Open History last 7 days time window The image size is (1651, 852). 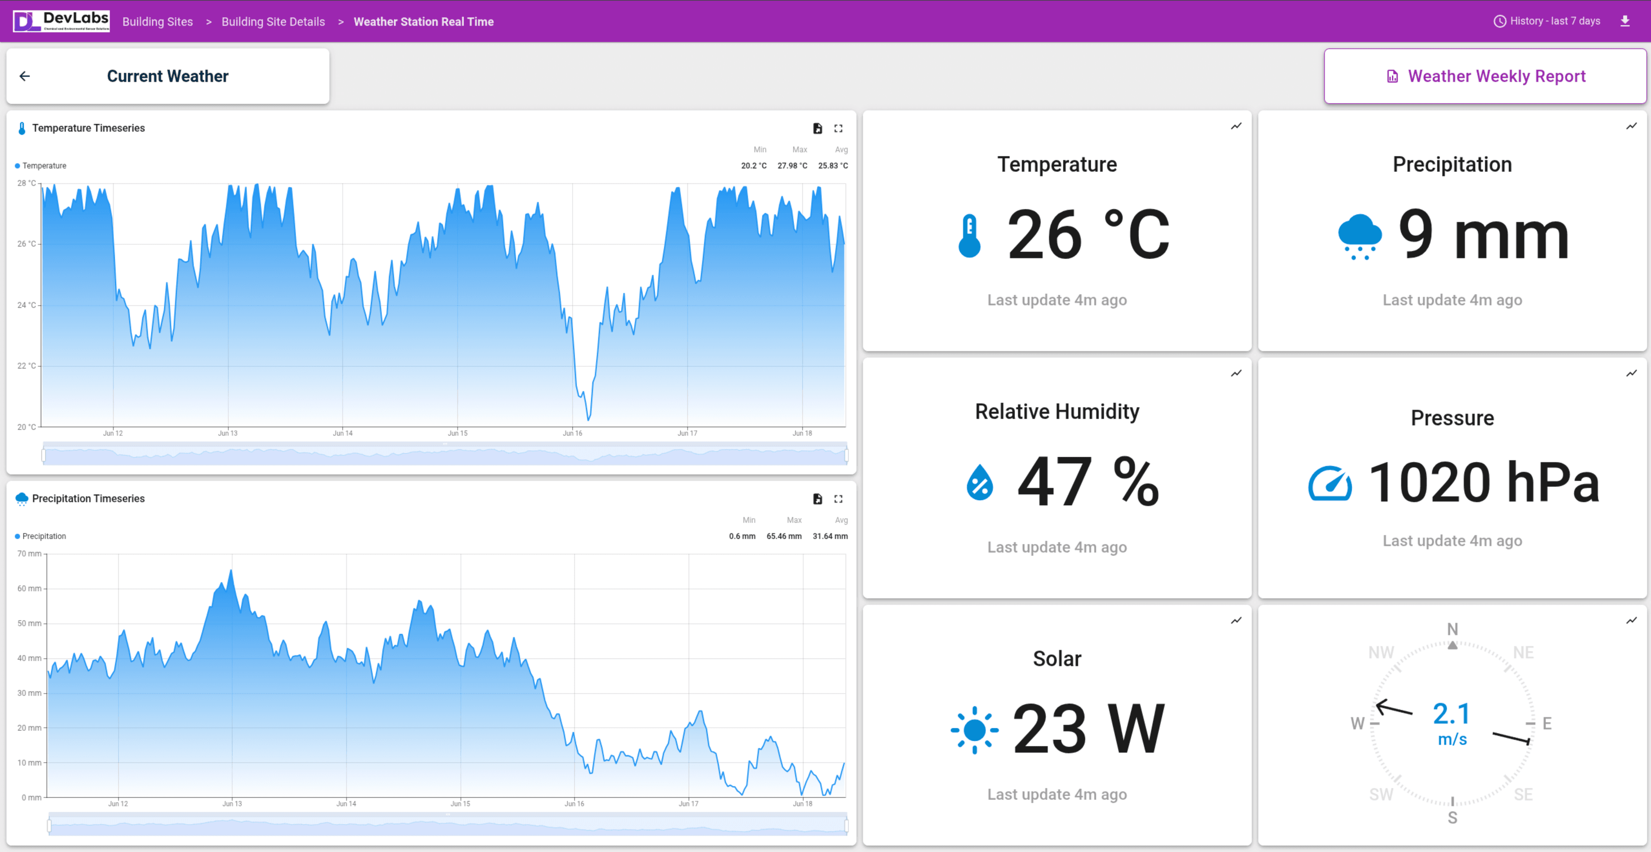click(x=1547, y=21)
